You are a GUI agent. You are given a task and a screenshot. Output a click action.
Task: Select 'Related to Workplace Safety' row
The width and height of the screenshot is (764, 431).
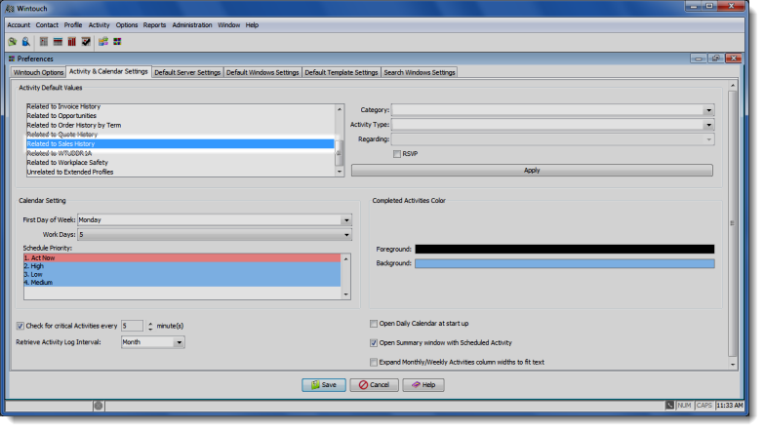pyautogui.click(x=181, y=163)
